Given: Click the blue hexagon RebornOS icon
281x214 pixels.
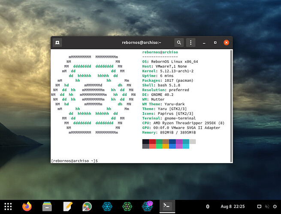Looking at the screenshot, I should [x=107, y=206].
